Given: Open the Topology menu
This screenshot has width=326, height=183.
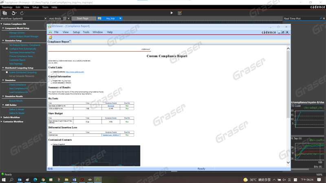Looking at the screenshot, I should tap(7, 7).
